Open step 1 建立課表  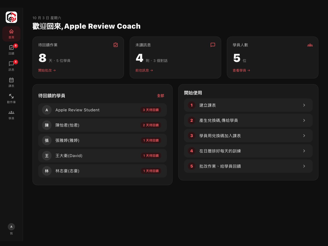[248, 105]
